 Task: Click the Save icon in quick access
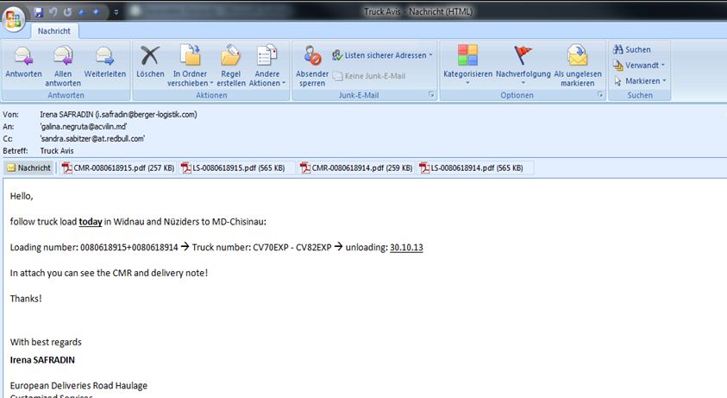39,12
